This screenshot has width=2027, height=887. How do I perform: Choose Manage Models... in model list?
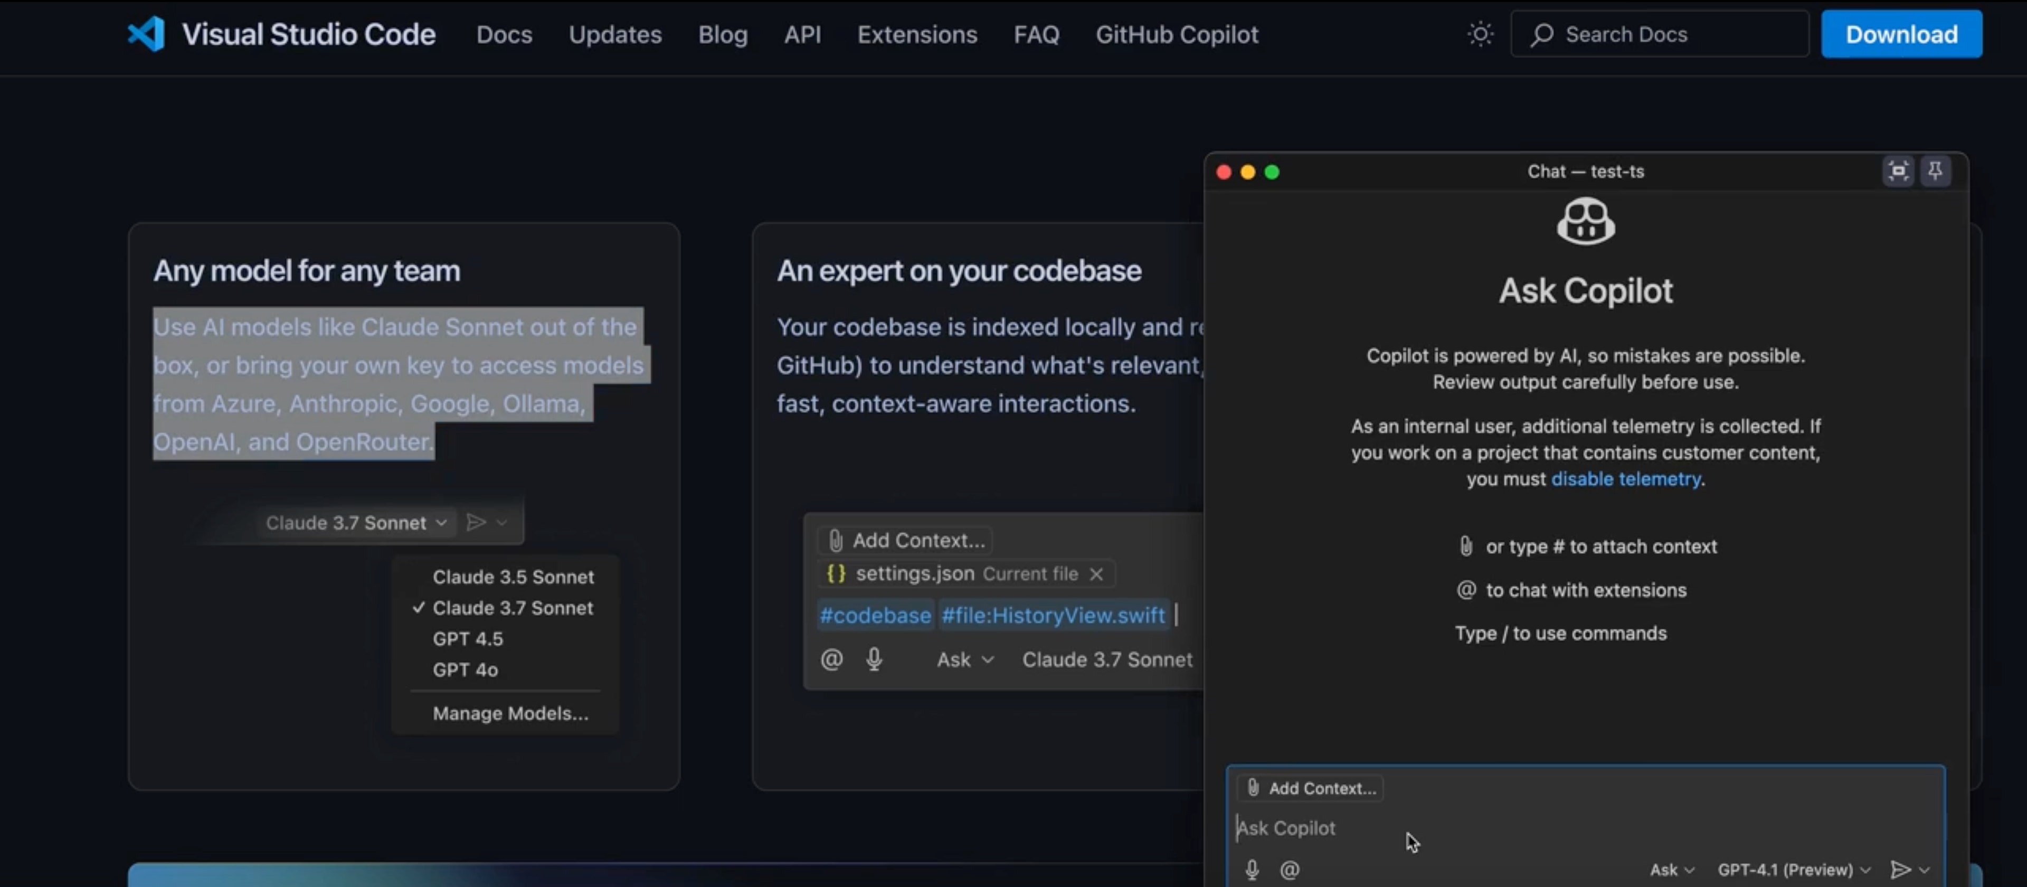coord(510,713)
